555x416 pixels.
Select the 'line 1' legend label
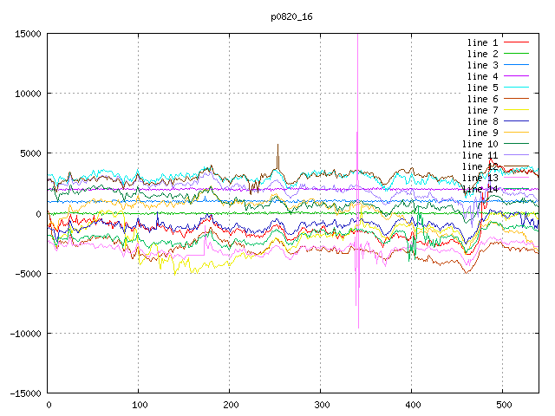coord(483,42)
